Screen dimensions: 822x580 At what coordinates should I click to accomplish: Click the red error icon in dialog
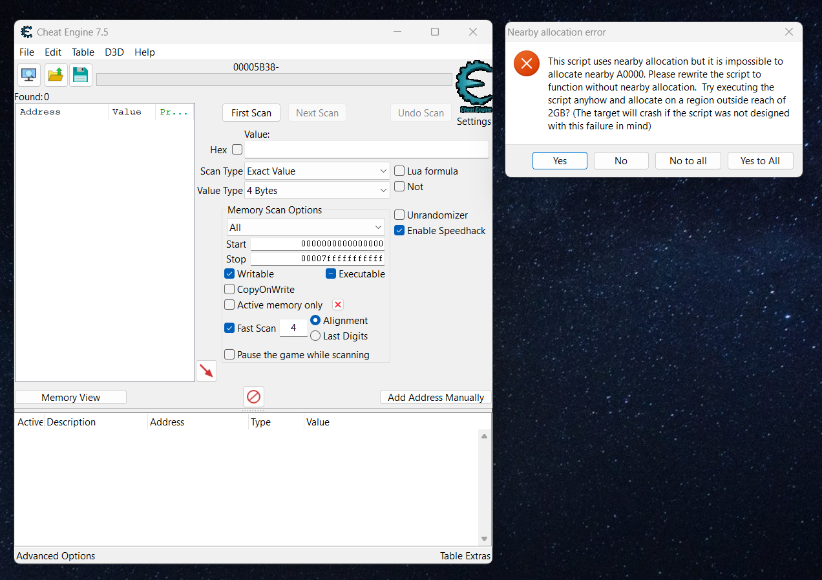[527, 63]
